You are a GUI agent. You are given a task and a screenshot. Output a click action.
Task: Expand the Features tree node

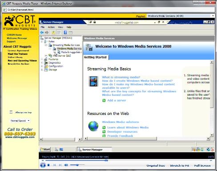click(42, 59)
